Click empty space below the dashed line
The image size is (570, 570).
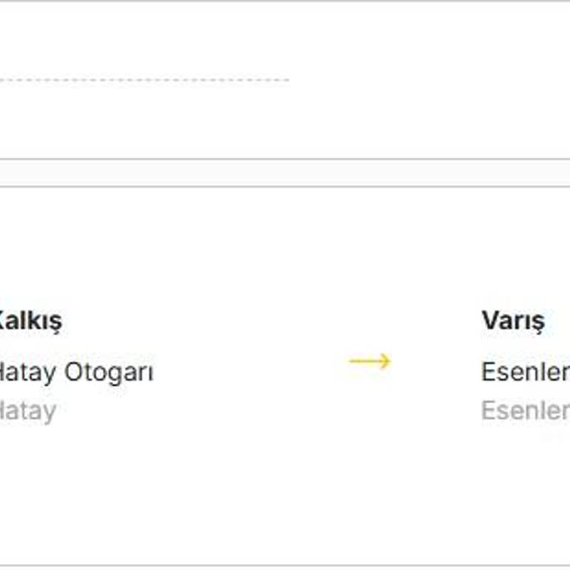pos(223,119)
